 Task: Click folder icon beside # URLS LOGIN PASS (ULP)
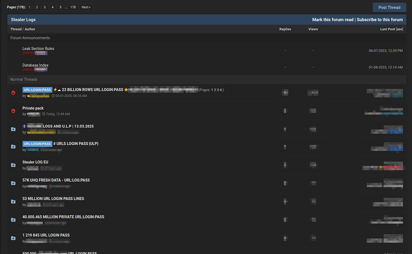13,147
